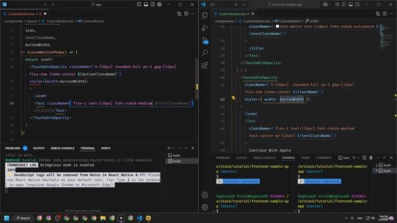Close CustomButton.tsx tab in right editor
The image size is (397, 223).
pos(252,14)
